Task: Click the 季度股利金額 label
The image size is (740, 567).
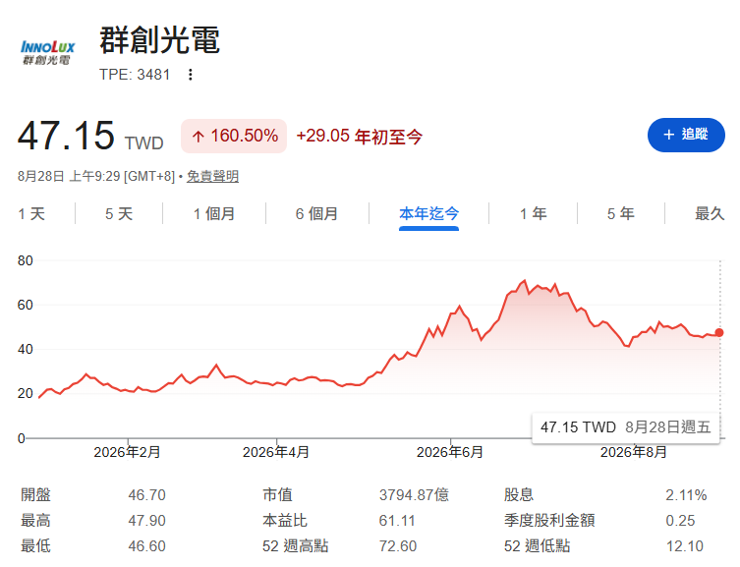Action: pos(549,520)
